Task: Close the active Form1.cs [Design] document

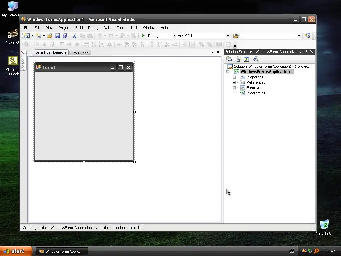Action: (x=218, y=52)
